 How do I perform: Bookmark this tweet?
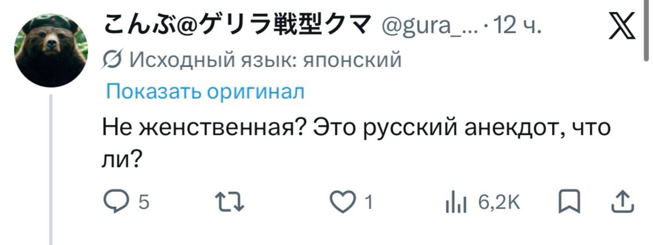[567, 202]
